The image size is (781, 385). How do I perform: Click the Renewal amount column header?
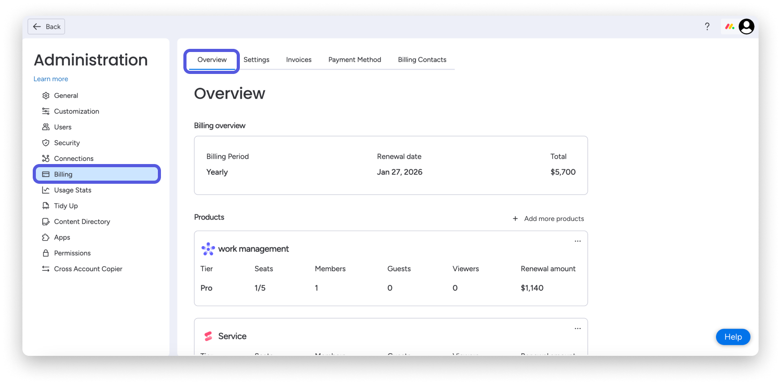pos(548,269)
